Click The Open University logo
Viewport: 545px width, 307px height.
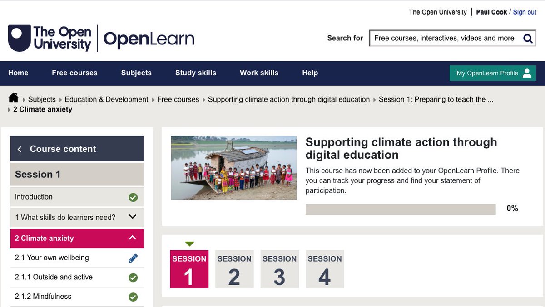[x=49, y=37]
